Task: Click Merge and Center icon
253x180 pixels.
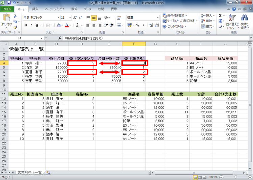Action: click(x=119, y=25)
